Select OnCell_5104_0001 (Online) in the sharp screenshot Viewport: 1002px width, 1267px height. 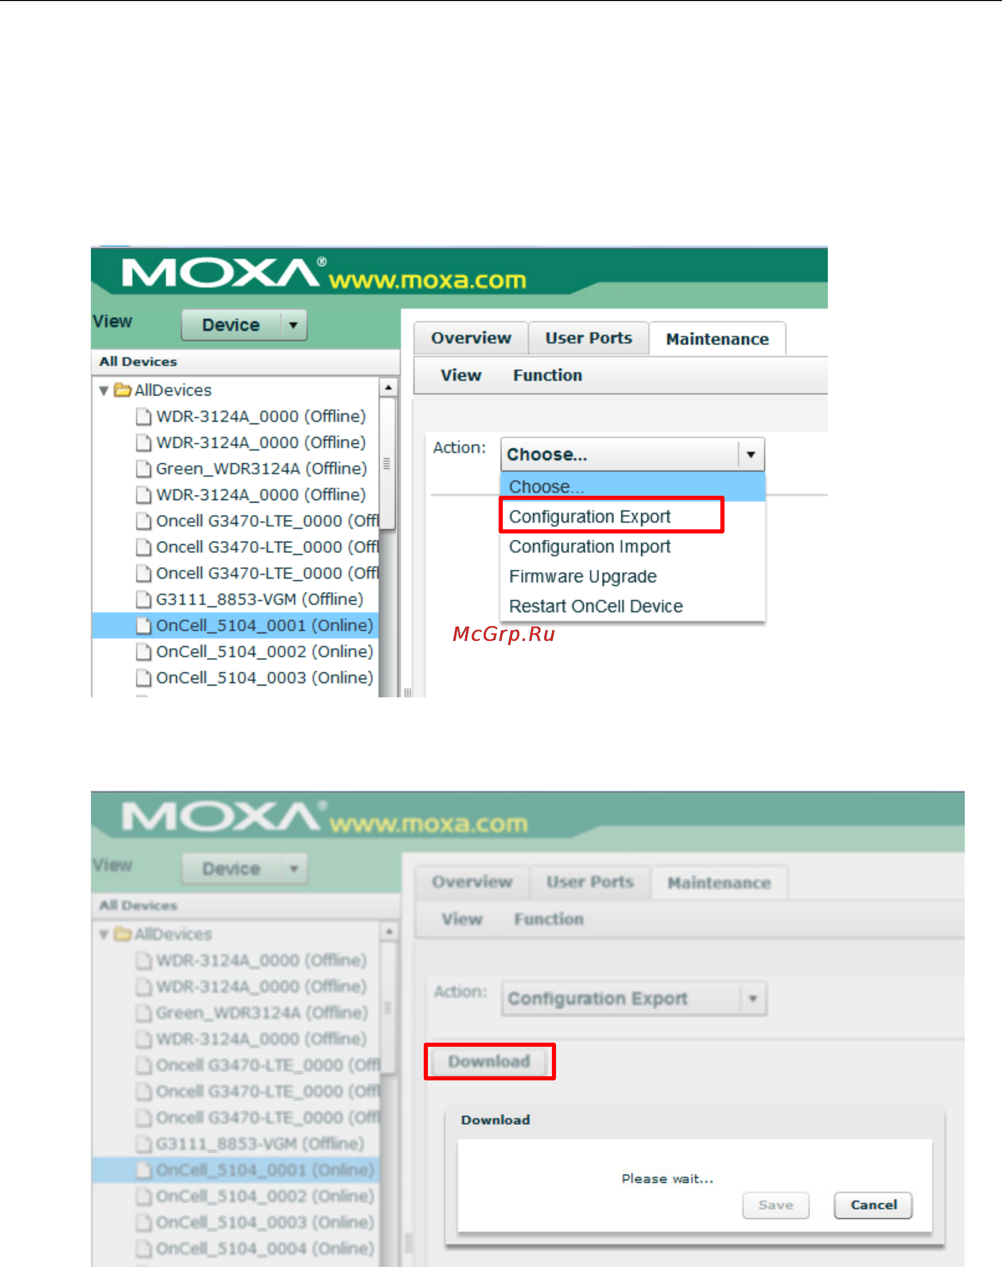tap(264, 625)
